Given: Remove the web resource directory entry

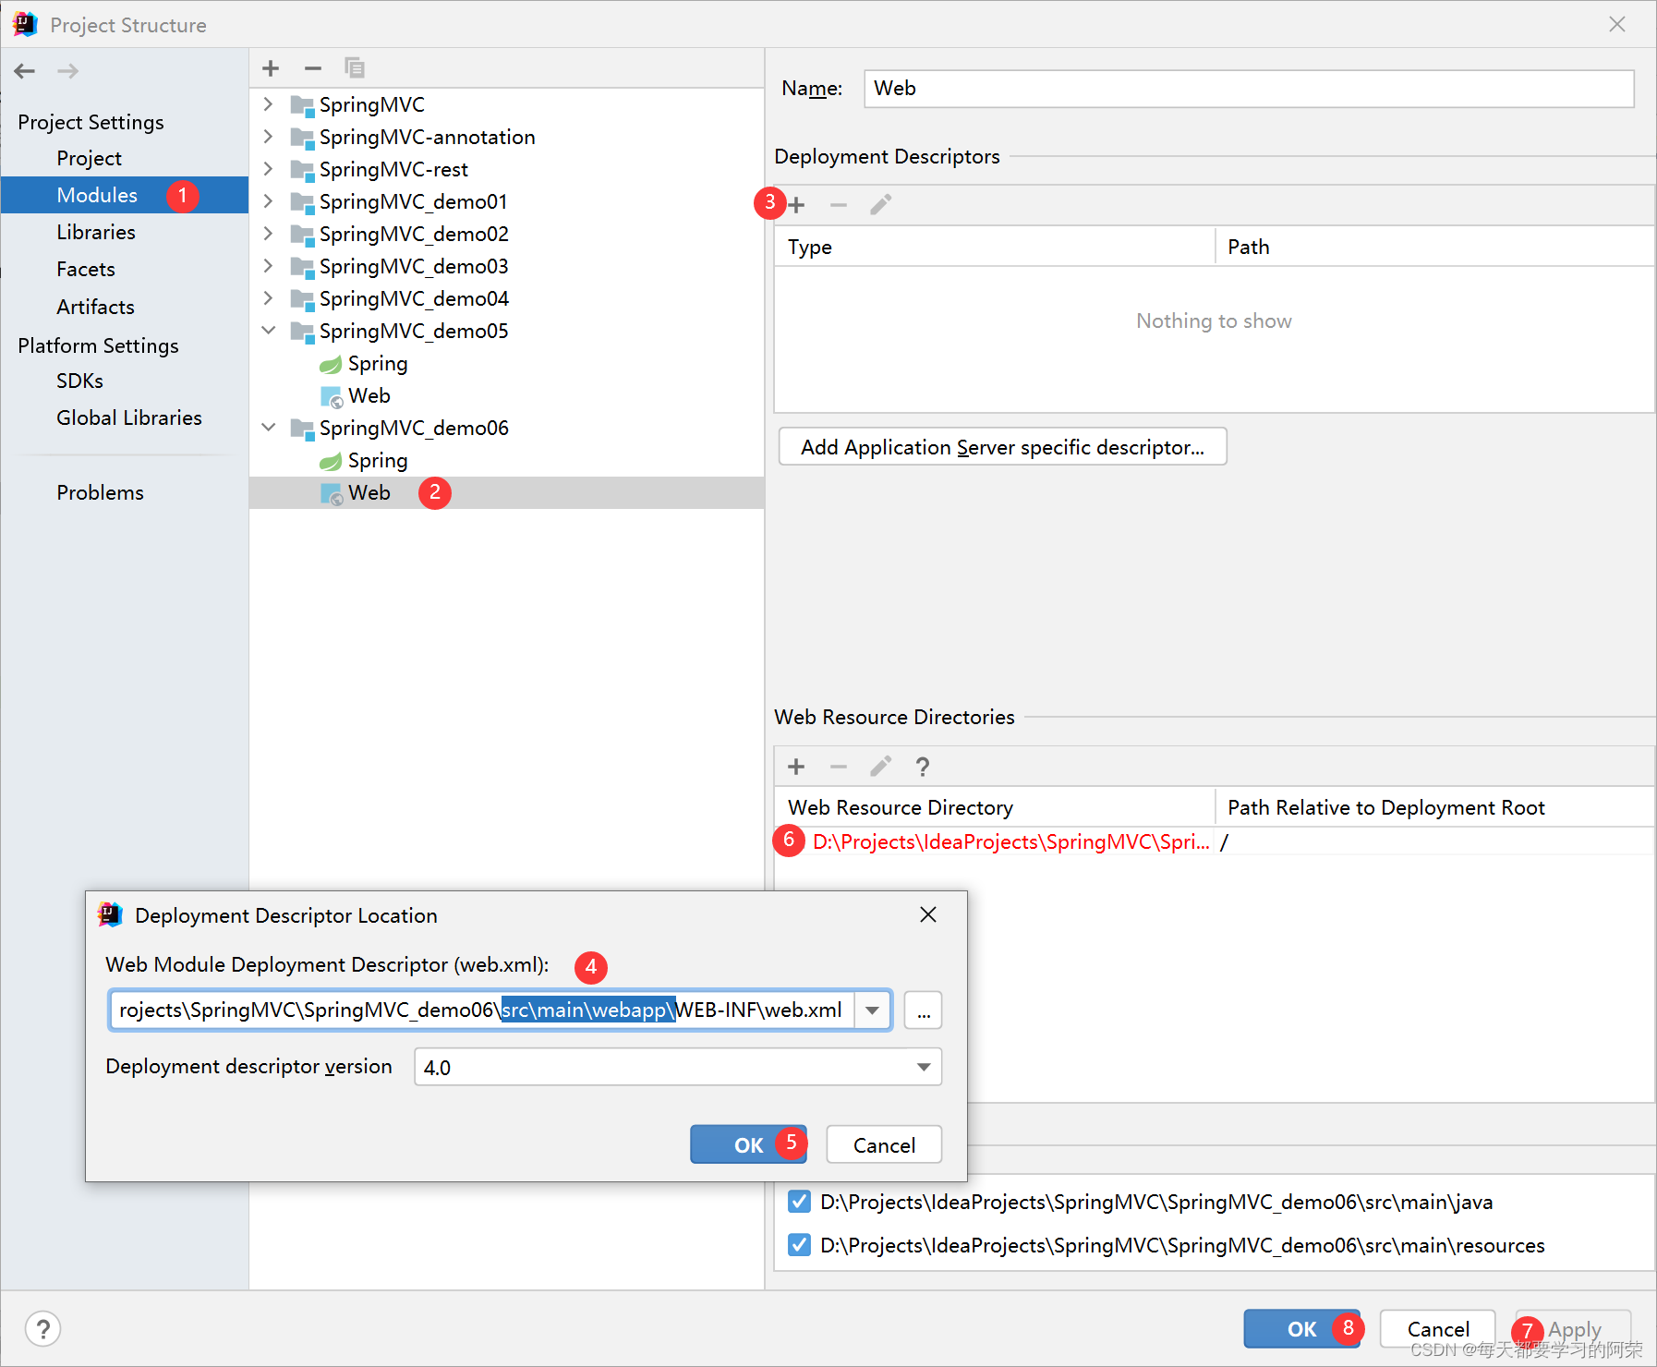Looking at the screenshot, I should click(839, 767).
